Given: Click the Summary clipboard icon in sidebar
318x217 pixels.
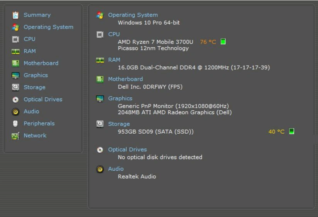Looking at the screenshot, I should pos(15,15).
